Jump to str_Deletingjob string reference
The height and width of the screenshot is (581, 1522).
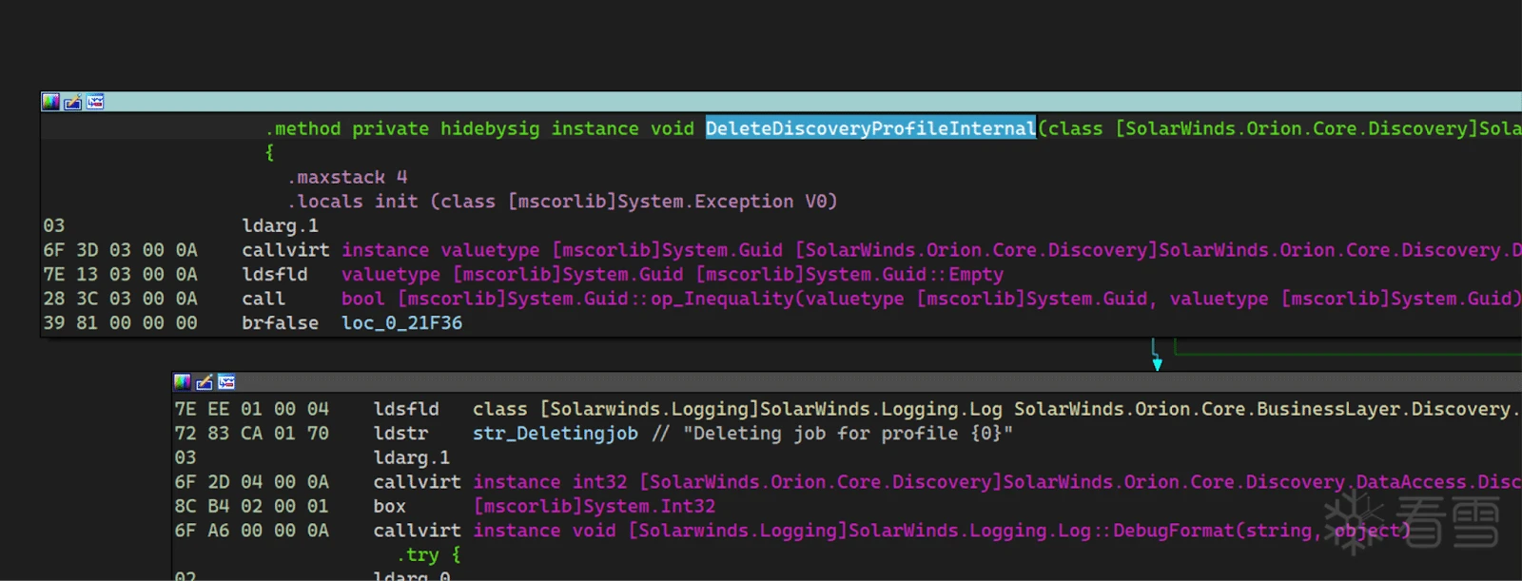point(556,434)
